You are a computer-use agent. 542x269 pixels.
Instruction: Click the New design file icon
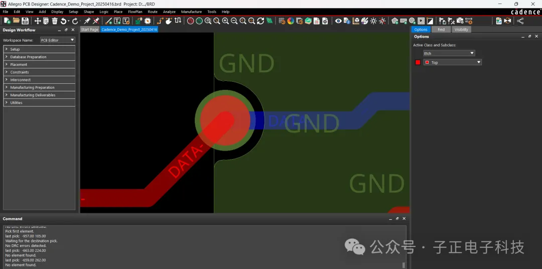[x=7, y=21]
